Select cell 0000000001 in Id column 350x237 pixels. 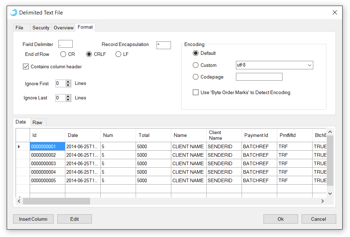point(48,147)
